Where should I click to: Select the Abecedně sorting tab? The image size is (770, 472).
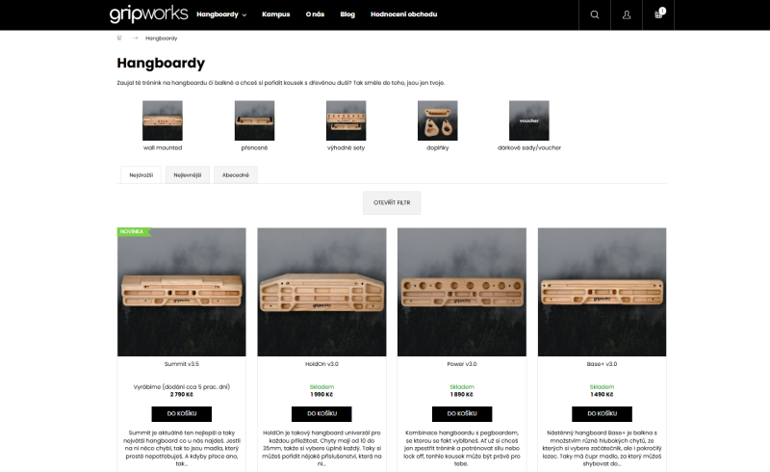click(x=236, y=175)
